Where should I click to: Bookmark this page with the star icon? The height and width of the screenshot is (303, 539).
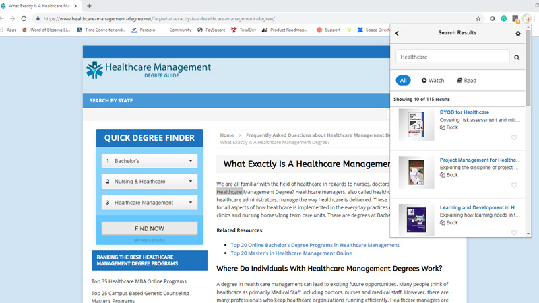478,19
